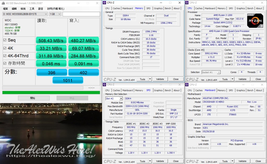Uncheck the Seq benchmark checkbox
Viewport: 267px width, 164px height.
click(5, 40)
